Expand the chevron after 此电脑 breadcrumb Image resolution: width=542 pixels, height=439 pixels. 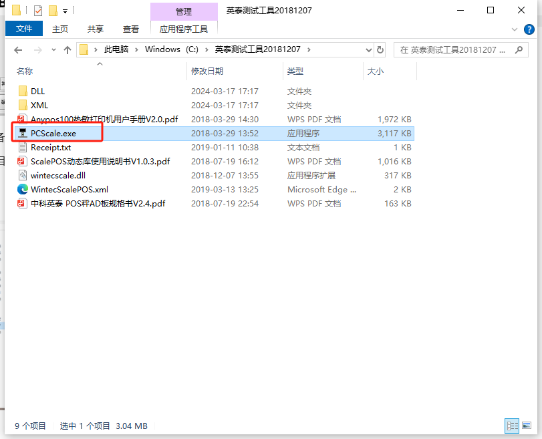[x=137, y=49]
